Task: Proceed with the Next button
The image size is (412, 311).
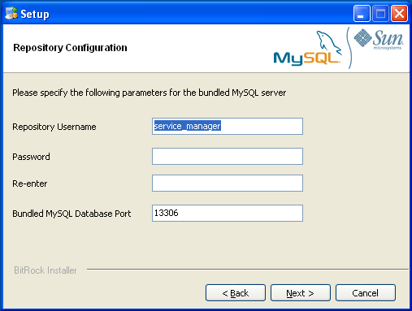Action: pos(301,293)
